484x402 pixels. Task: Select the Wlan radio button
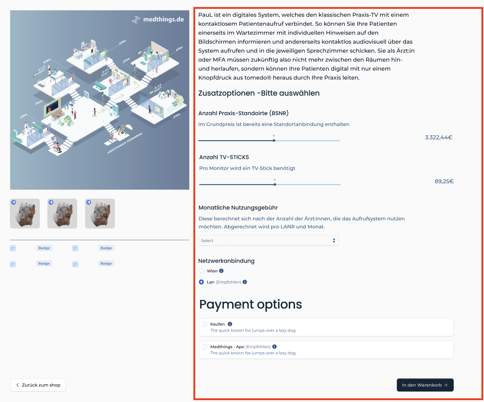pos(201,271)
